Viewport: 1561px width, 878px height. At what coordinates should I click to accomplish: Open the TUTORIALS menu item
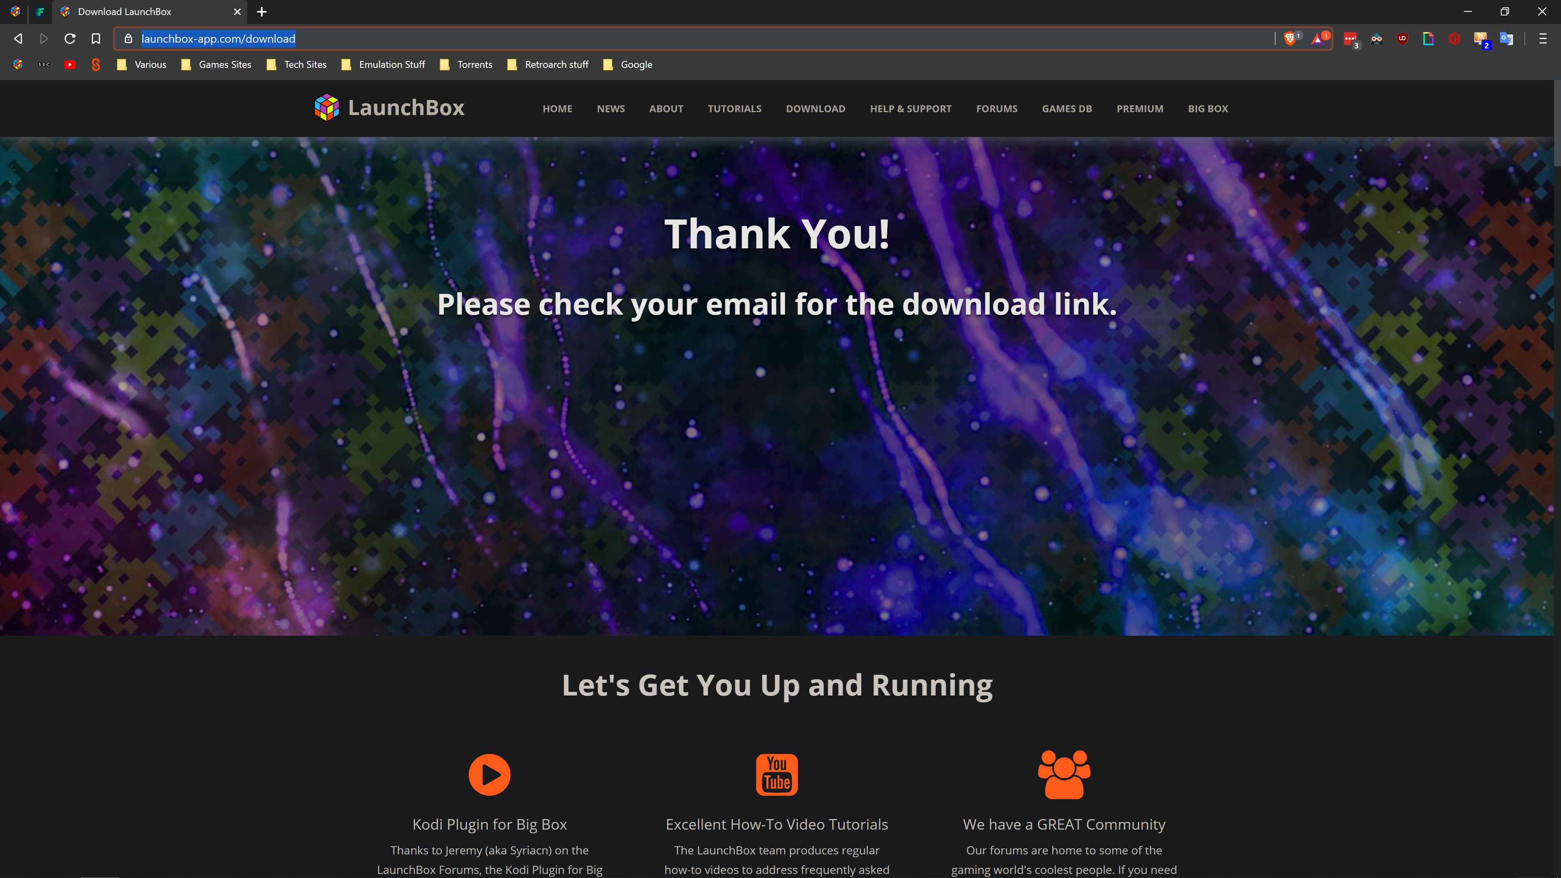(735, 109)
